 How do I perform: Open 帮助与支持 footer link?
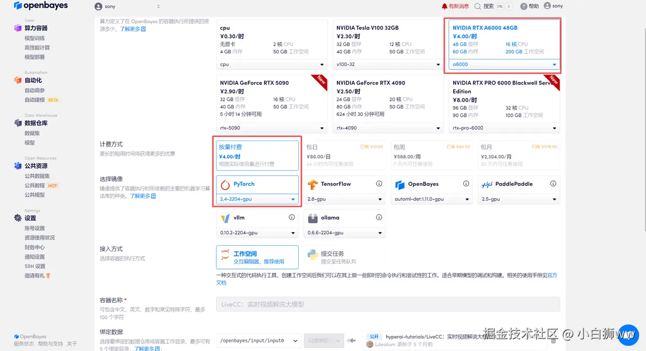point(50,344)
